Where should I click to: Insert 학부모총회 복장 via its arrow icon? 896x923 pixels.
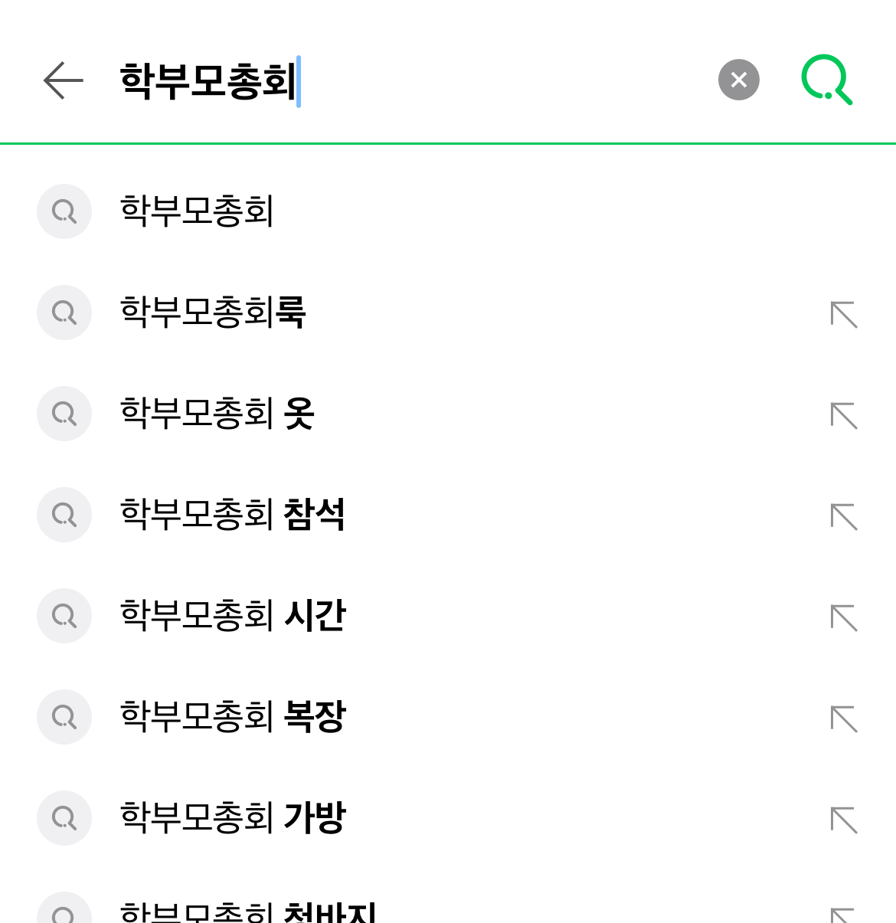click(844, 719)
